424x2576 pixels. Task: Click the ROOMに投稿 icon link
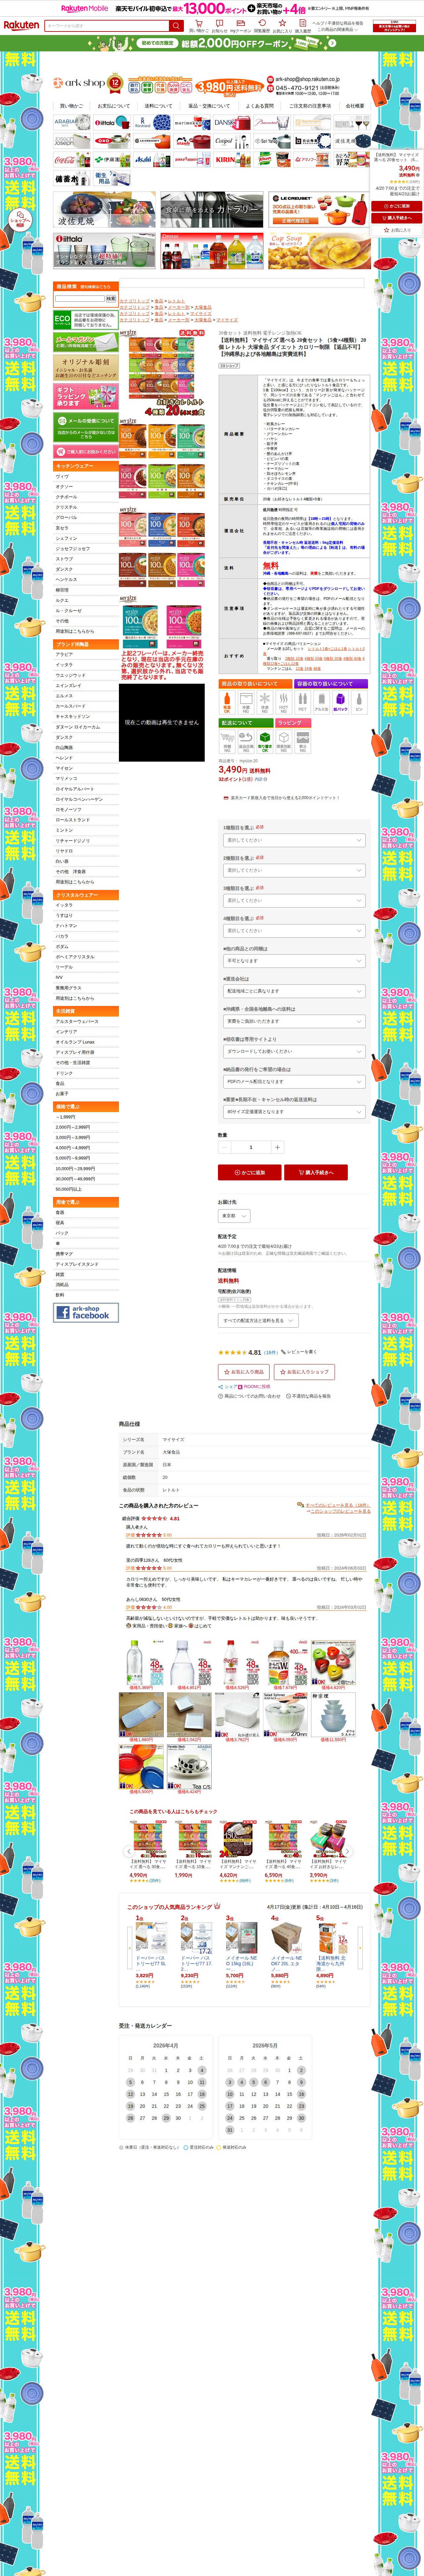(254, 1387)
